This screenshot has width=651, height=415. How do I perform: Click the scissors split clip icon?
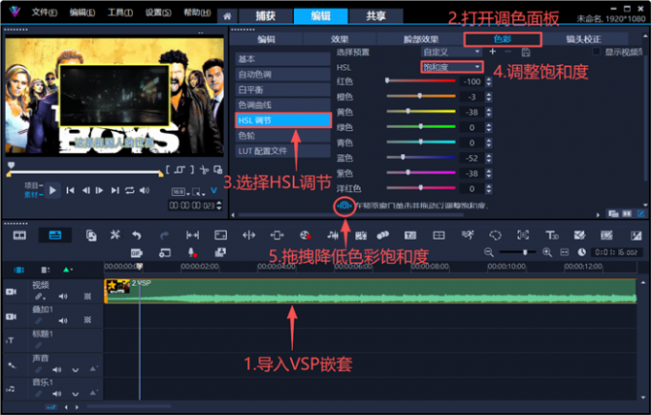204,169
